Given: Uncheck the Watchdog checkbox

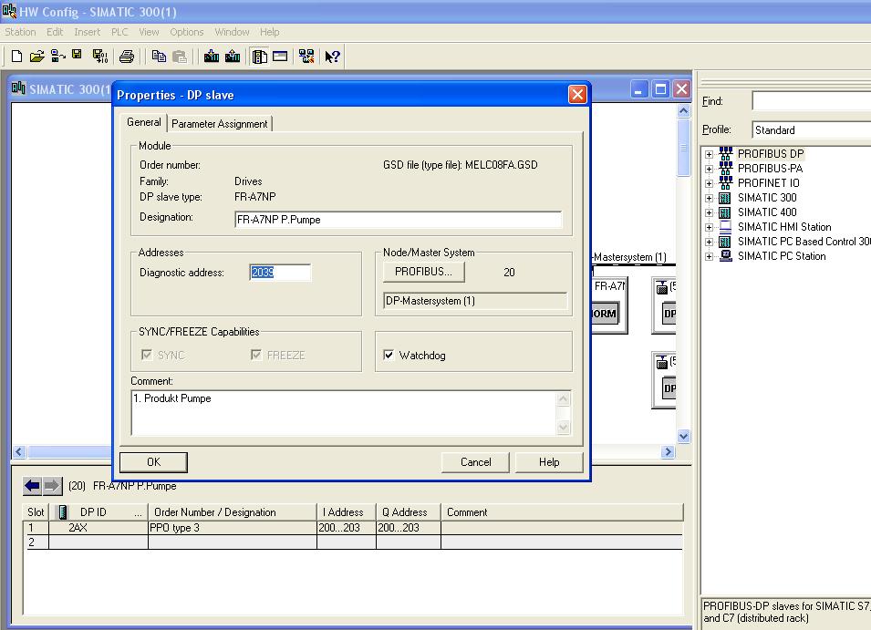Looking at the screenshot, I should click(389, 356).
